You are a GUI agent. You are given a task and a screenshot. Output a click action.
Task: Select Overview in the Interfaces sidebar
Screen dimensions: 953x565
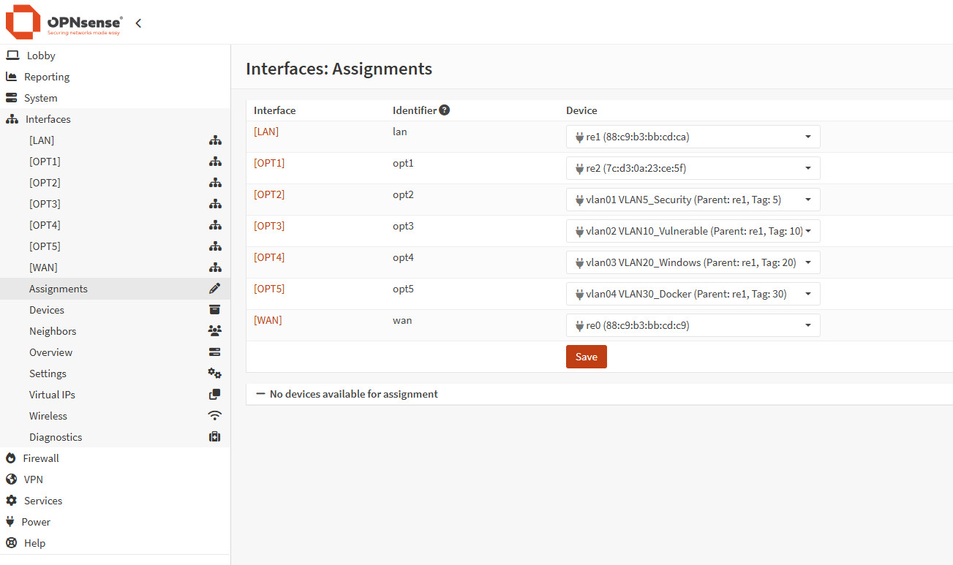50,352
